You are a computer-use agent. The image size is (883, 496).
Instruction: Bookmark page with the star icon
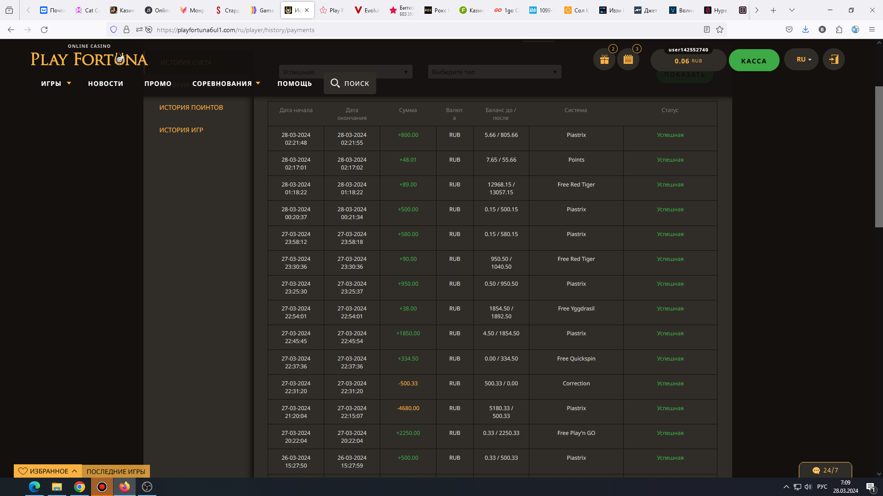tap(720, 30)
